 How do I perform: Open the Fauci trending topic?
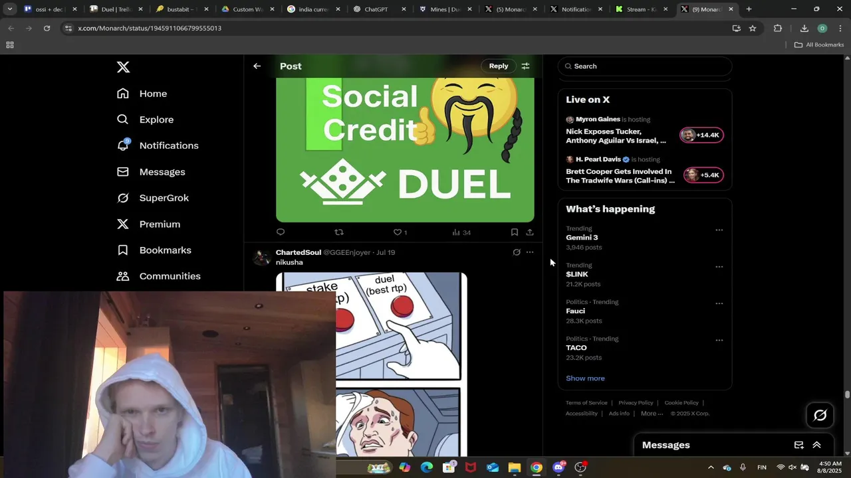576,311
